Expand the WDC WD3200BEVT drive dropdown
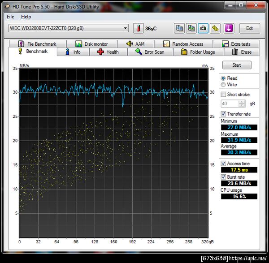The image size is (269, 263). (x=126, y=28)
